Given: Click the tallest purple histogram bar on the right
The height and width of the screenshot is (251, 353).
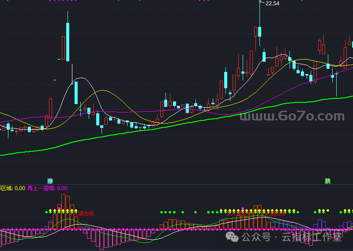Looking at the screenshot, I should click(319, 224).
